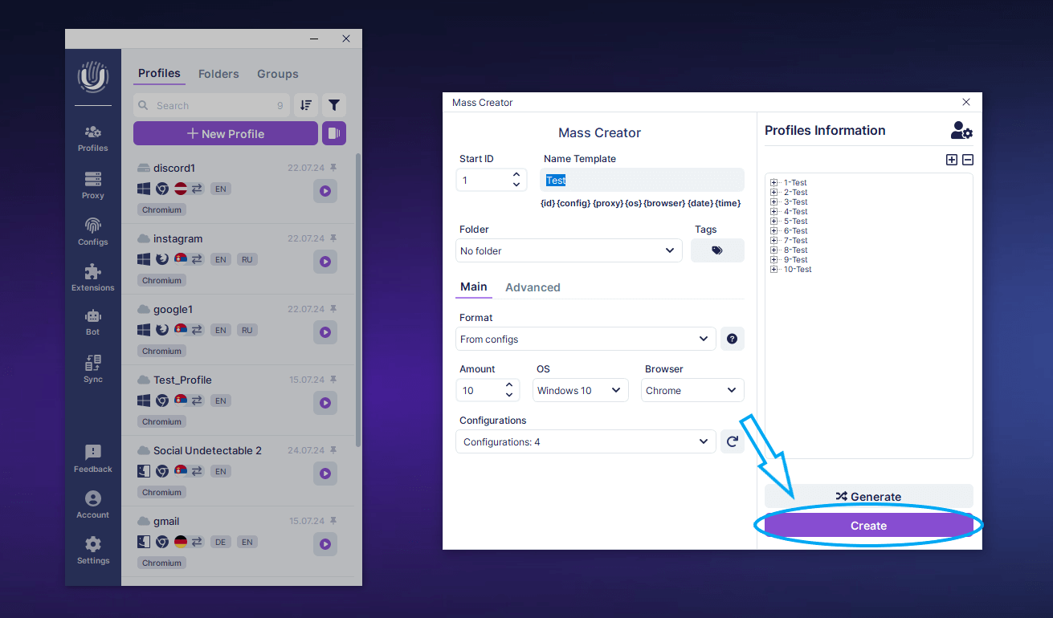Open the OS Windows 10 dropdown
This screenshot has height=618, width=1053.
pyautogui.click(x=580, y=390)
